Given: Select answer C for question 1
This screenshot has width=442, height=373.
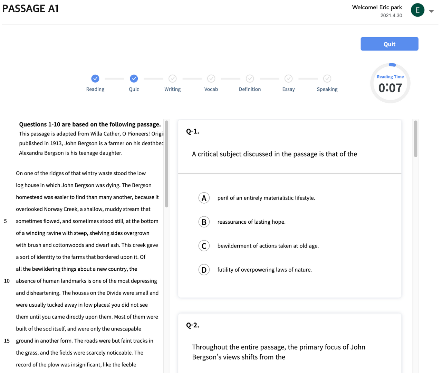Looking at the screenshot, I should (x=204, y=246).
